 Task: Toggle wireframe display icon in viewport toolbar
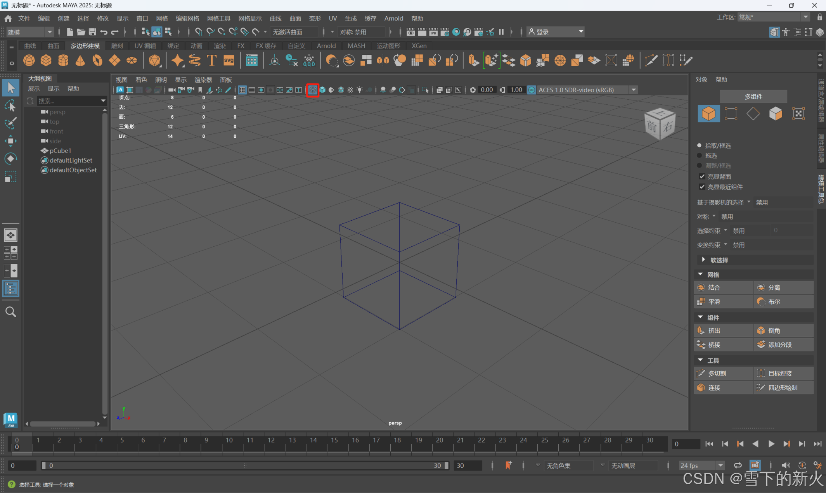[313, 90]
